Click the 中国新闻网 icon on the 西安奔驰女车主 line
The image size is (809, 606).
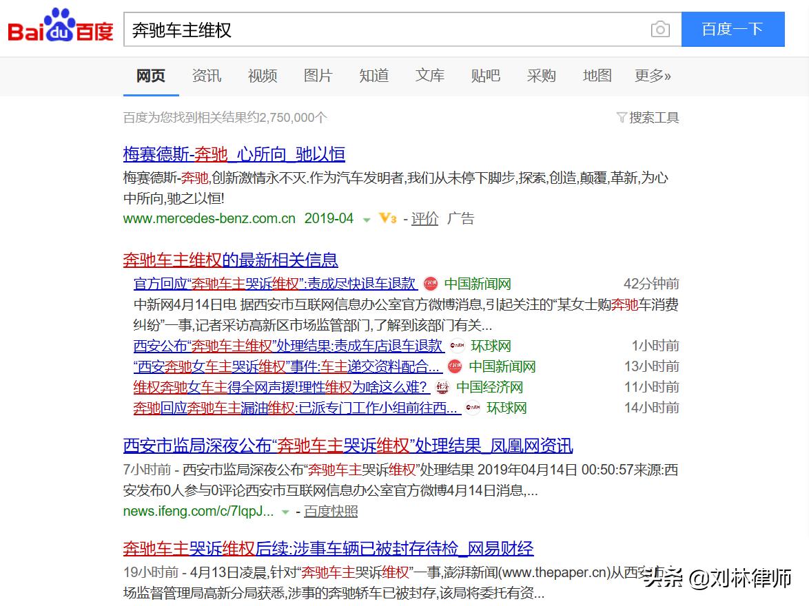click(x=454, y=366)
